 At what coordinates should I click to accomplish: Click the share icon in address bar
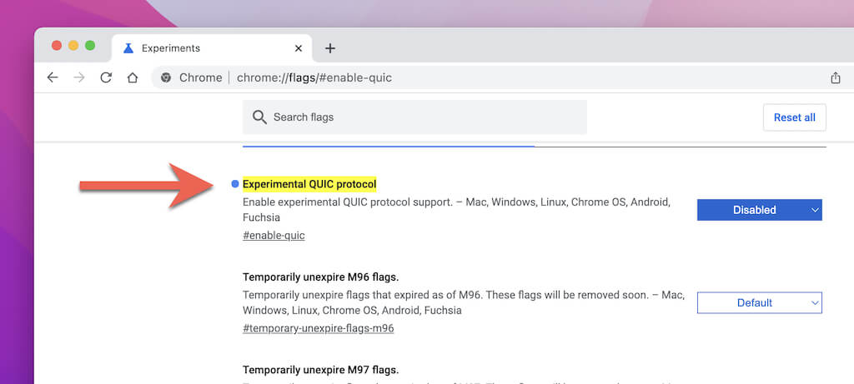836,77
